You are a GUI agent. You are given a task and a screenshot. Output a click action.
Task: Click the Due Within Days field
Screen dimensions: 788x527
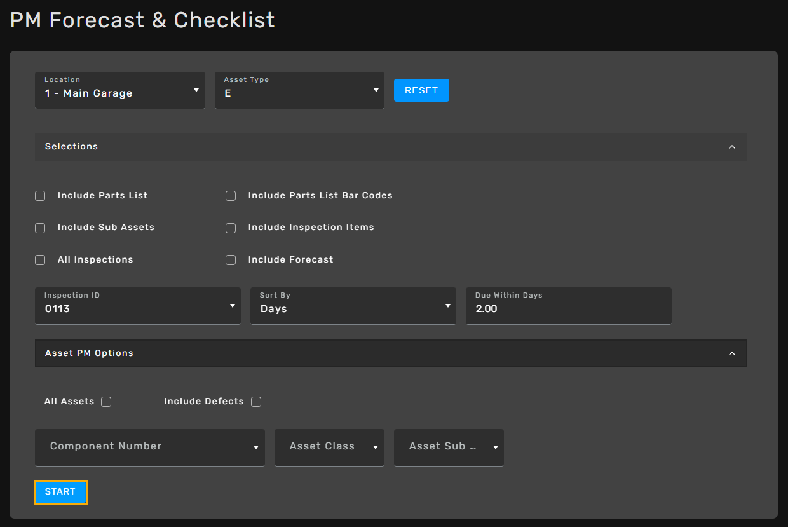click(x=568, y=308)
